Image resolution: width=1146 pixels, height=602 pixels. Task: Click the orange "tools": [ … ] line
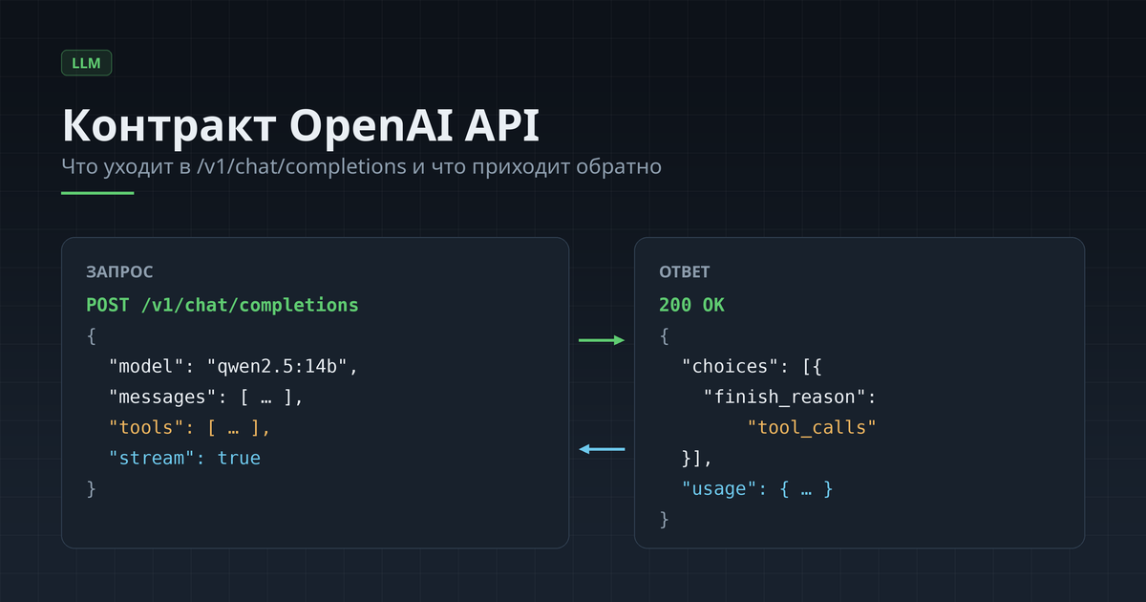(x=190, y=428)
